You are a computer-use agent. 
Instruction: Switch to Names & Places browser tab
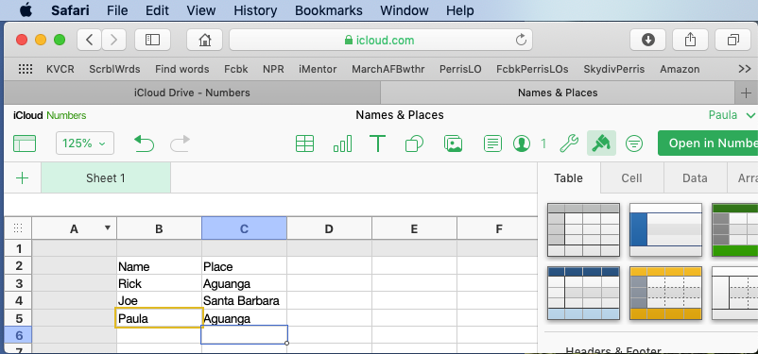558,93
